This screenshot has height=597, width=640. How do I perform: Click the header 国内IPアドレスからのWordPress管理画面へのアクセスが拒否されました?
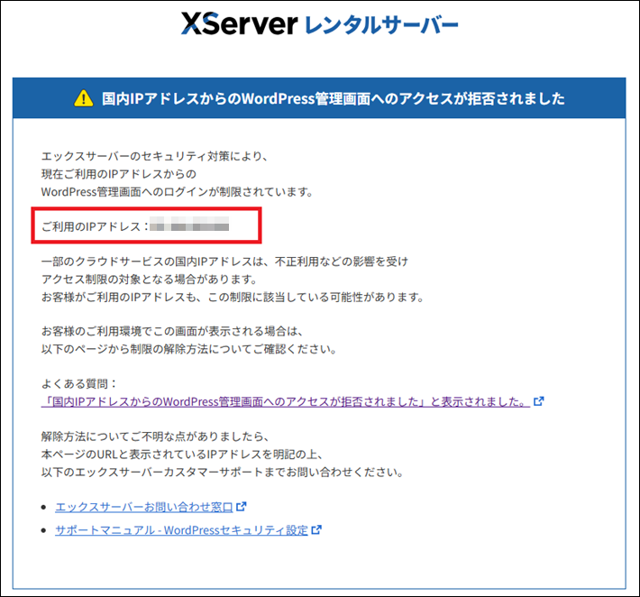pos(333,98)
